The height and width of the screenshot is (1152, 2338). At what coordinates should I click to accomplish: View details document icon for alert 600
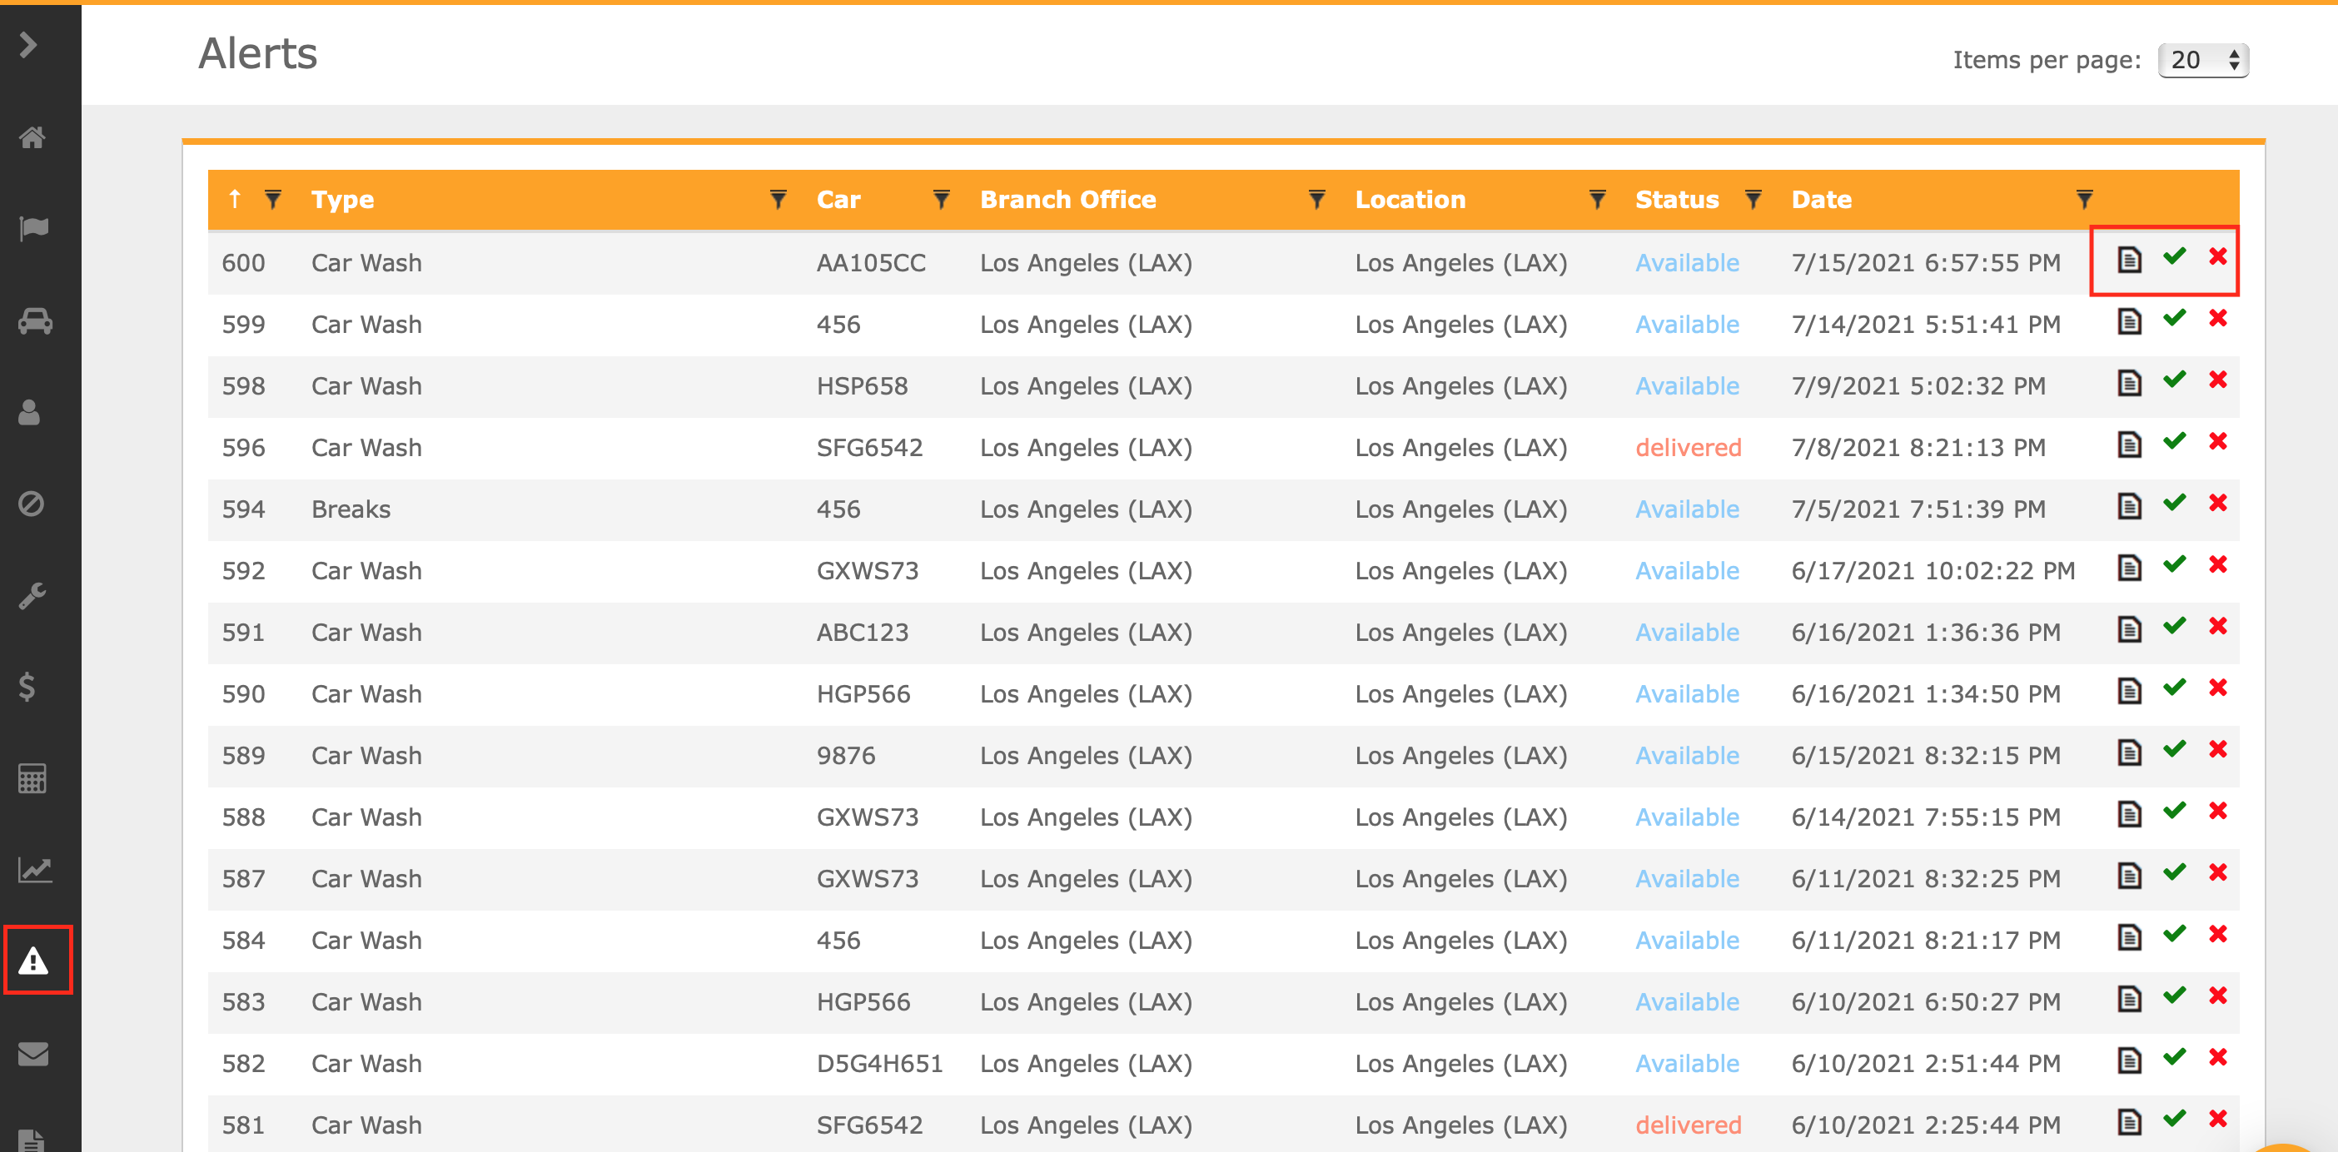tap(2129, 260)
